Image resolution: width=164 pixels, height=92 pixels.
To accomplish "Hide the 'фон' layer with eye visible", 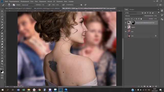I will tap(126, 31).
